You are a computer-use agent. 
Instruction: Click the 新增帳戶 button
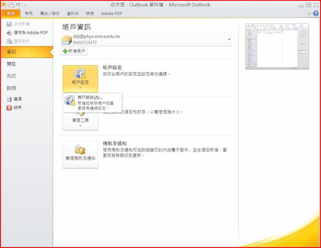coord(74,51)
